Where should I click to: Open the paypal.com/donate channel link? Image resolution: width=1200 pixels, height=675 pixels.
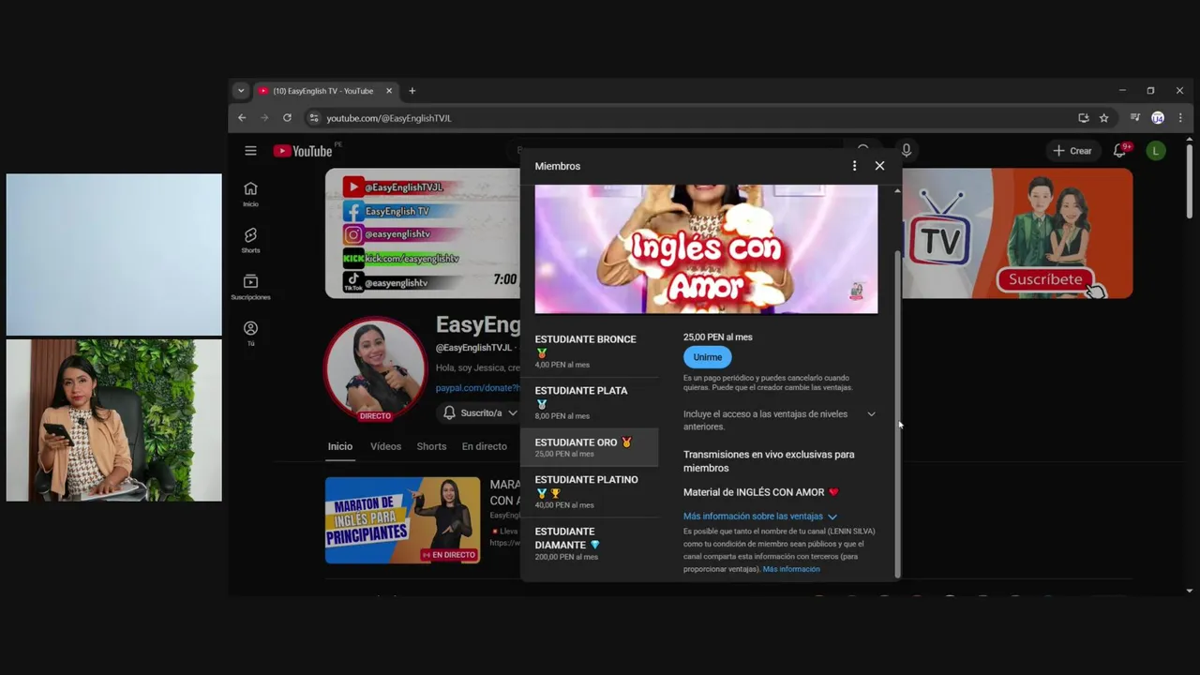pyautogui.click(x=477, y=388)
